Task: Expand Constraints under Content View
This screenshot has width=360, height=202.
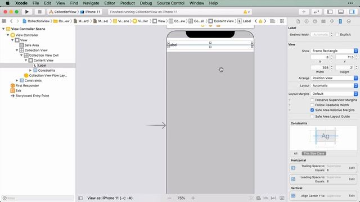Action: click(x=30, y=70)
